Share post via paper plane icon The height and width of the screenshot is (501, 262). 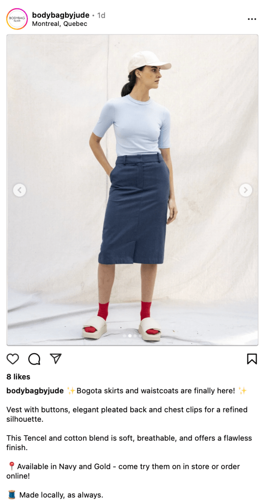[56, 359]
